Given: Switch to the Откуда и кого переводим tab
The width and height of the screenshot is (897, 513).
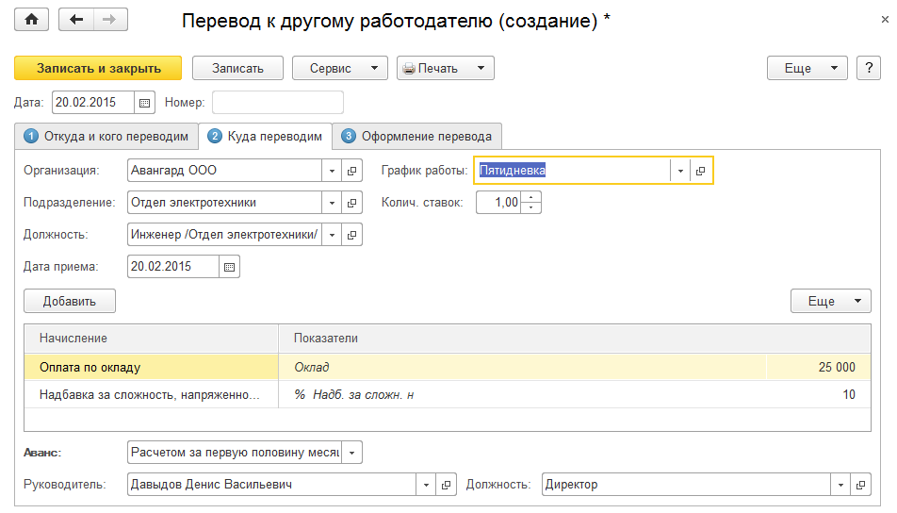Looking at the screenshot, I should tap(106, 136).
